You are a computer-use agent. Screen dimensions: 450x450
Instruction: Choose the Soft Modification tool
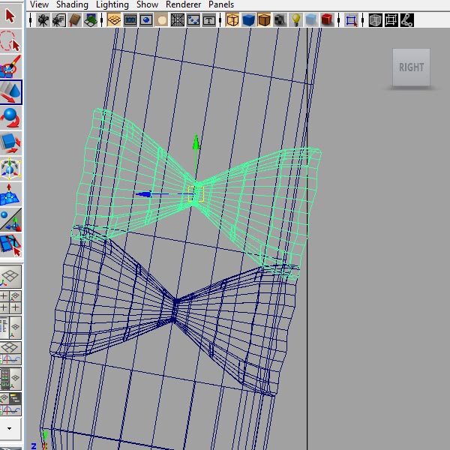(10, 194)
